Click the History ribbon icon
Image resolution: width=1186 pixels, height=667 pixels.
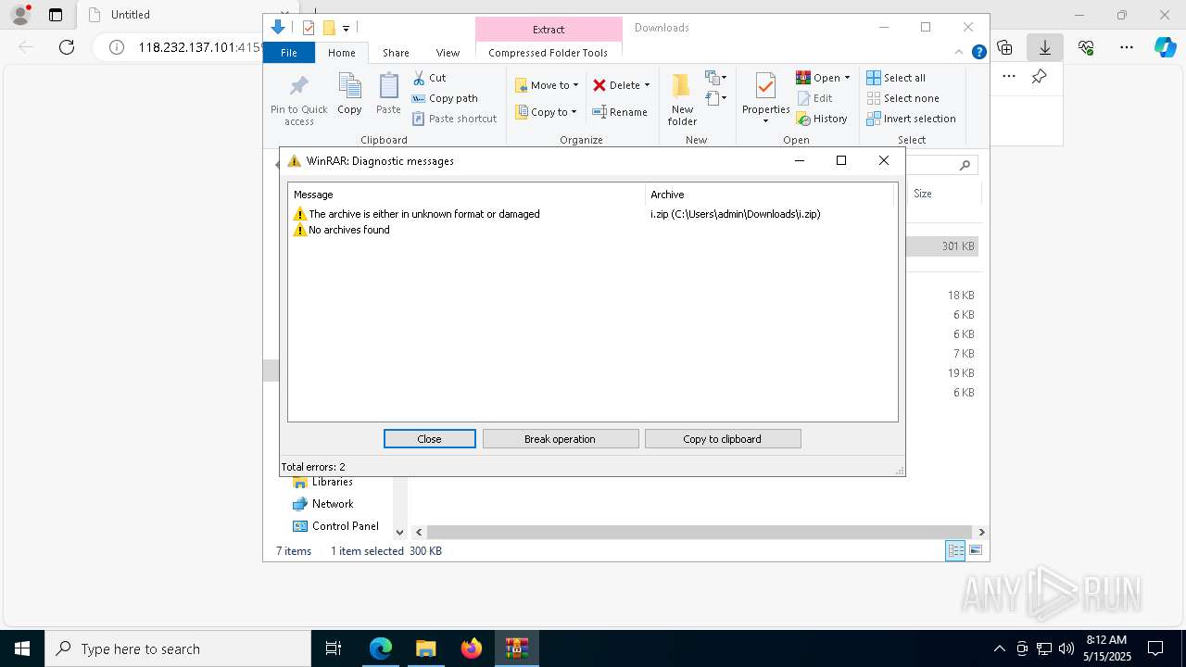[803, 119]
